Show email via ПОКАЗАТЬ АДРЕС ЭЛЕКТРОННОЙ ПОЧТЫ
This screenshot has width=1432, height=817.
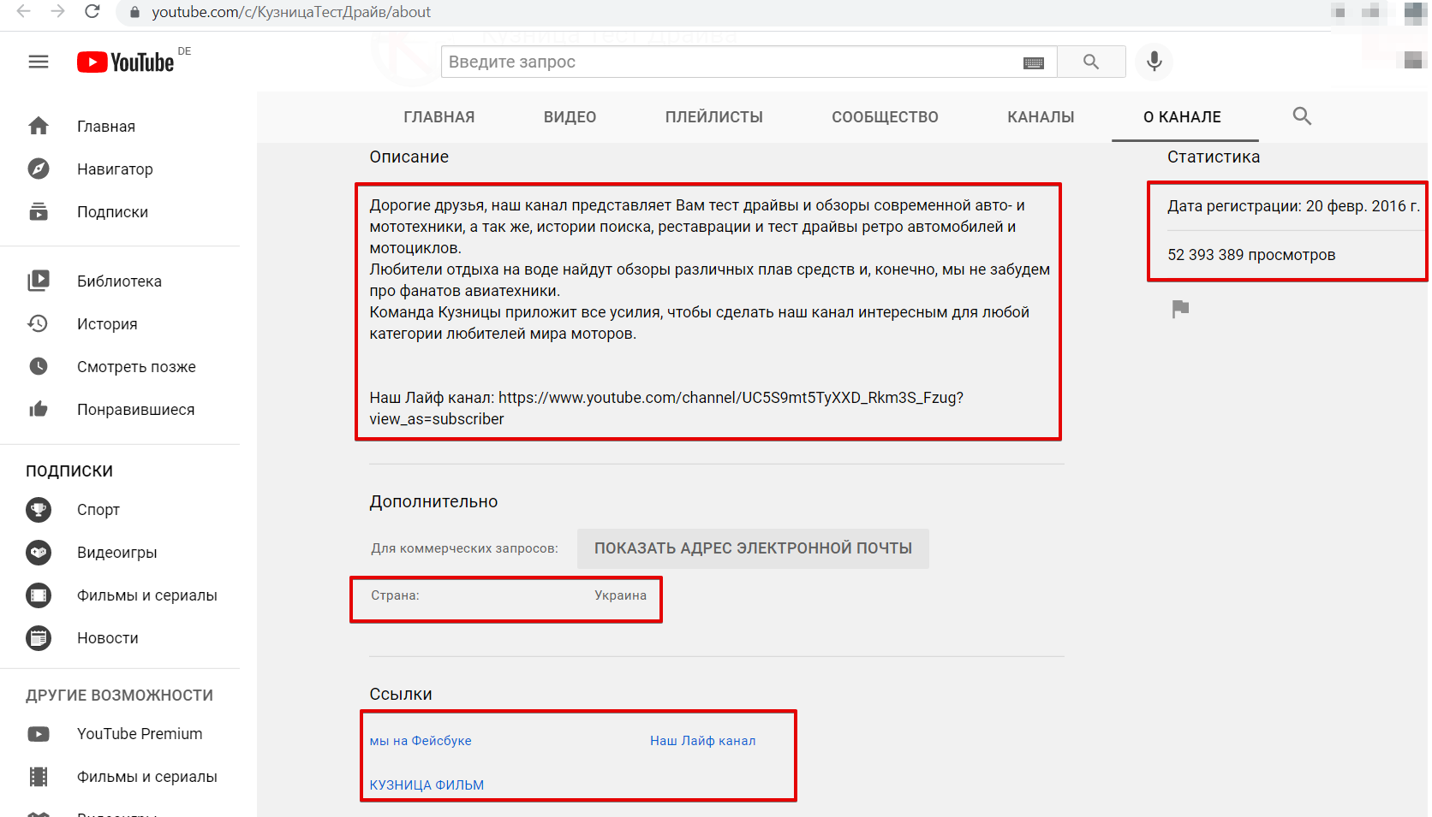(x=753, y=548)
